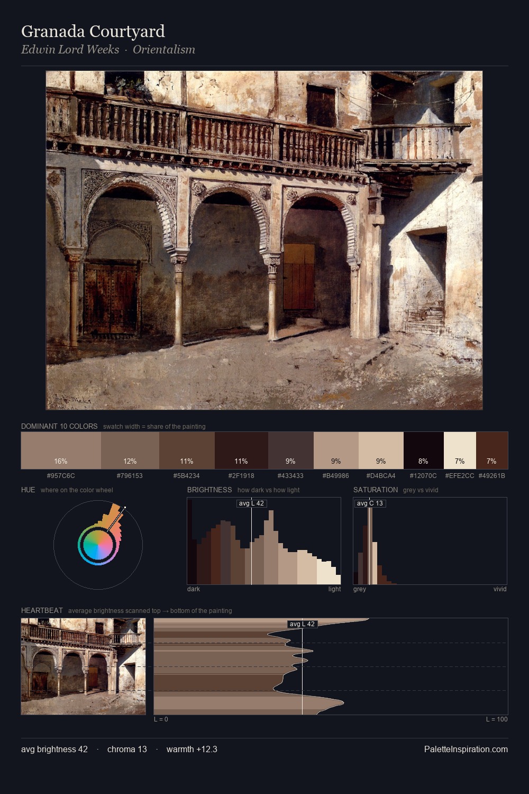This screenshot has width=529, height=794.
Task: Click the 'L = 100' axis label
Action: pyautogui.click(x=497, y=719)
